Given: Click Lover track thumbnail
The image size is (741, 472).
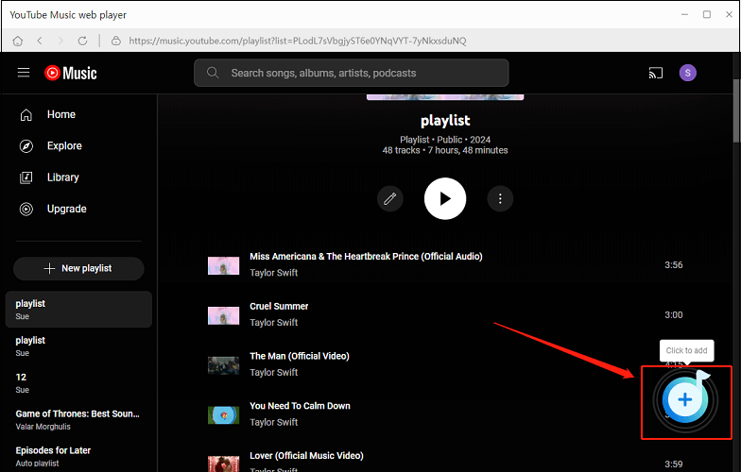Looking at the screenshot, I should pos(223,464).
